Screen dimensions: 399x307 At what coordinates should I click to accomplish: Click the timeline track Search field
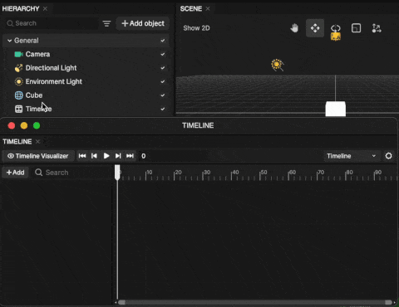point(72,173)
